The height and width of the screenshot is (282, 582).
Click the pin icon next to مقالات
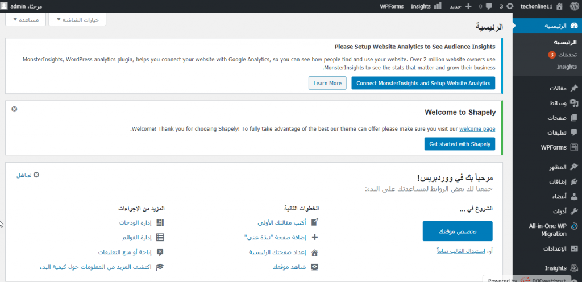(x=574, y=88)
